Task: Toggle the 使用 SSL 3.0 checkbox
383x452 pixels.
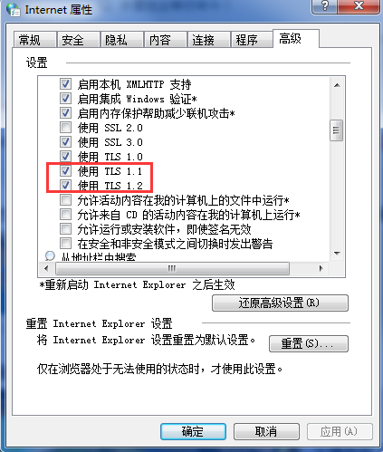Action: click(65, 142)
